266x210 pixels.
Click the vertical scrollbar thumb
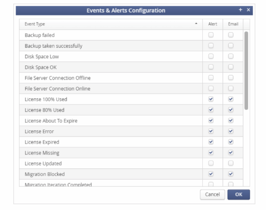tap(247, 71)
